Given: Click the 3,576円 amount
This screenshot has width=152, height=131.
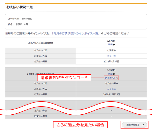Looking at the screenshot, I should [111, 41].
